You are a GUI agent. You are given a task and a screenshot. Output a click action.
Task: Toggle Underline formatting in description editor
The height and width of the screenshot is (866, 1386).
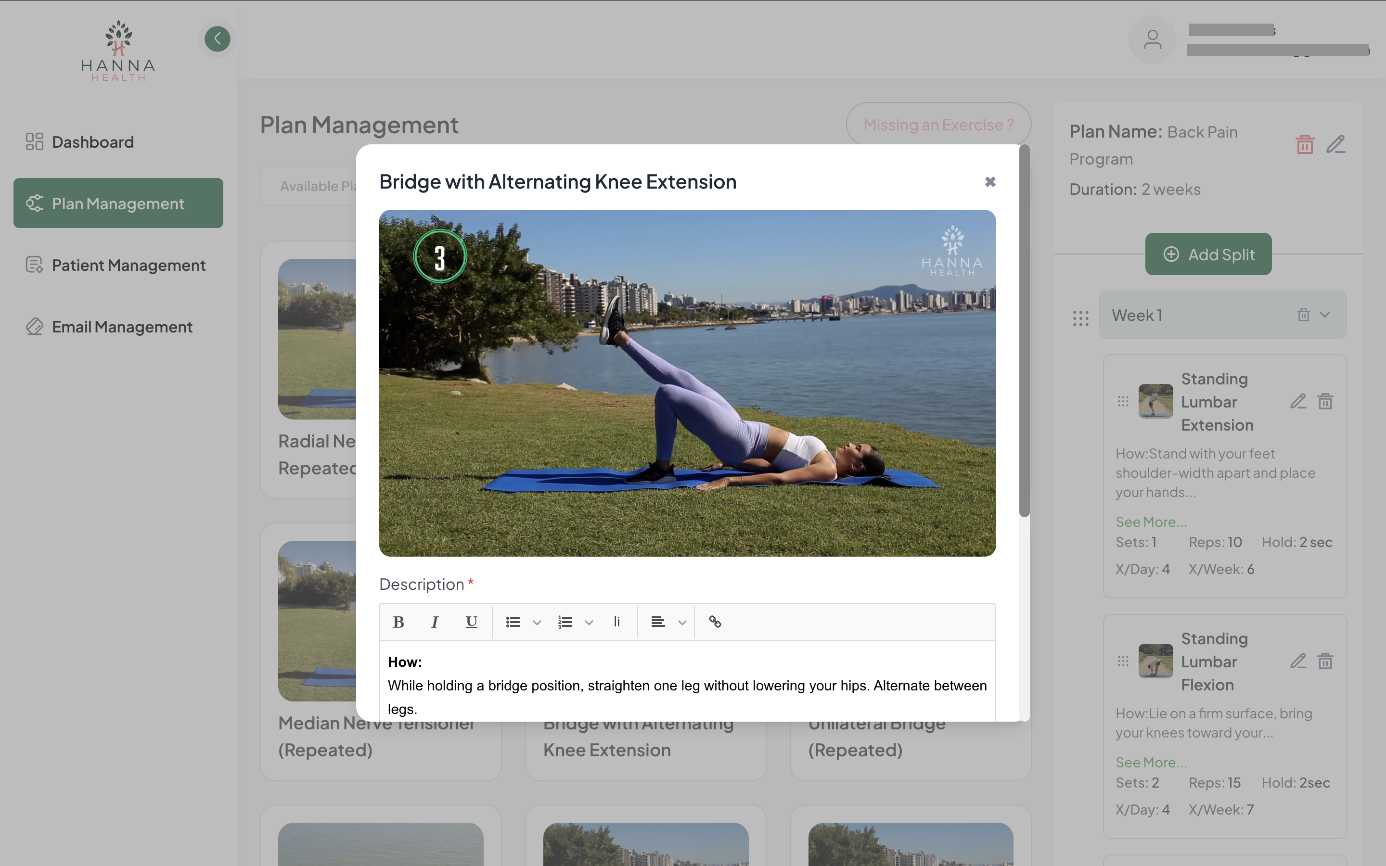tap(471, 622)
